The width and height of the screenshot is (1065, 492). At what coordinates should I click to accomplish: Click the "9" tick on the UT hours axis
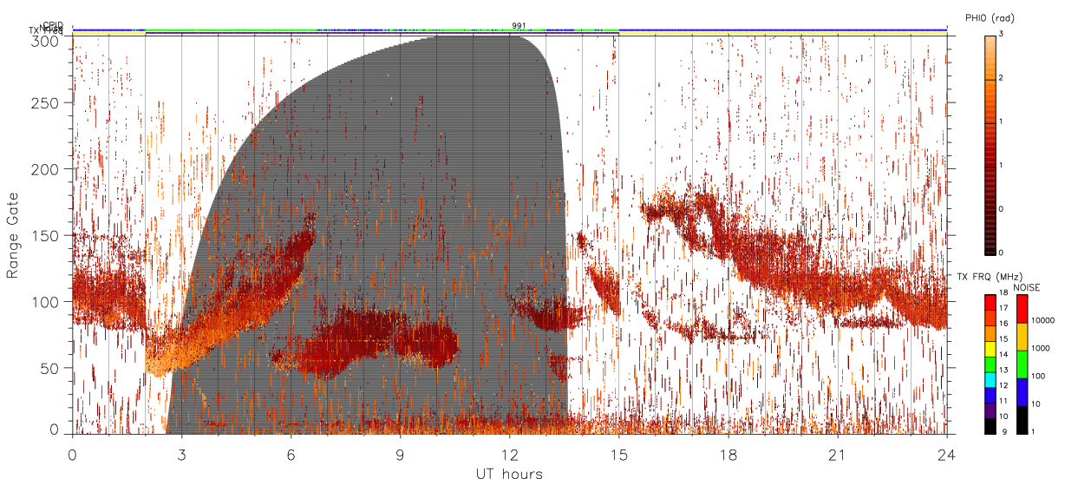(400, 454)
